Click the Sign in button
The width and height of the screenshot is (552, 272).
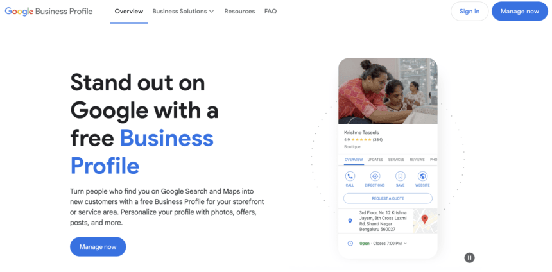469,12
